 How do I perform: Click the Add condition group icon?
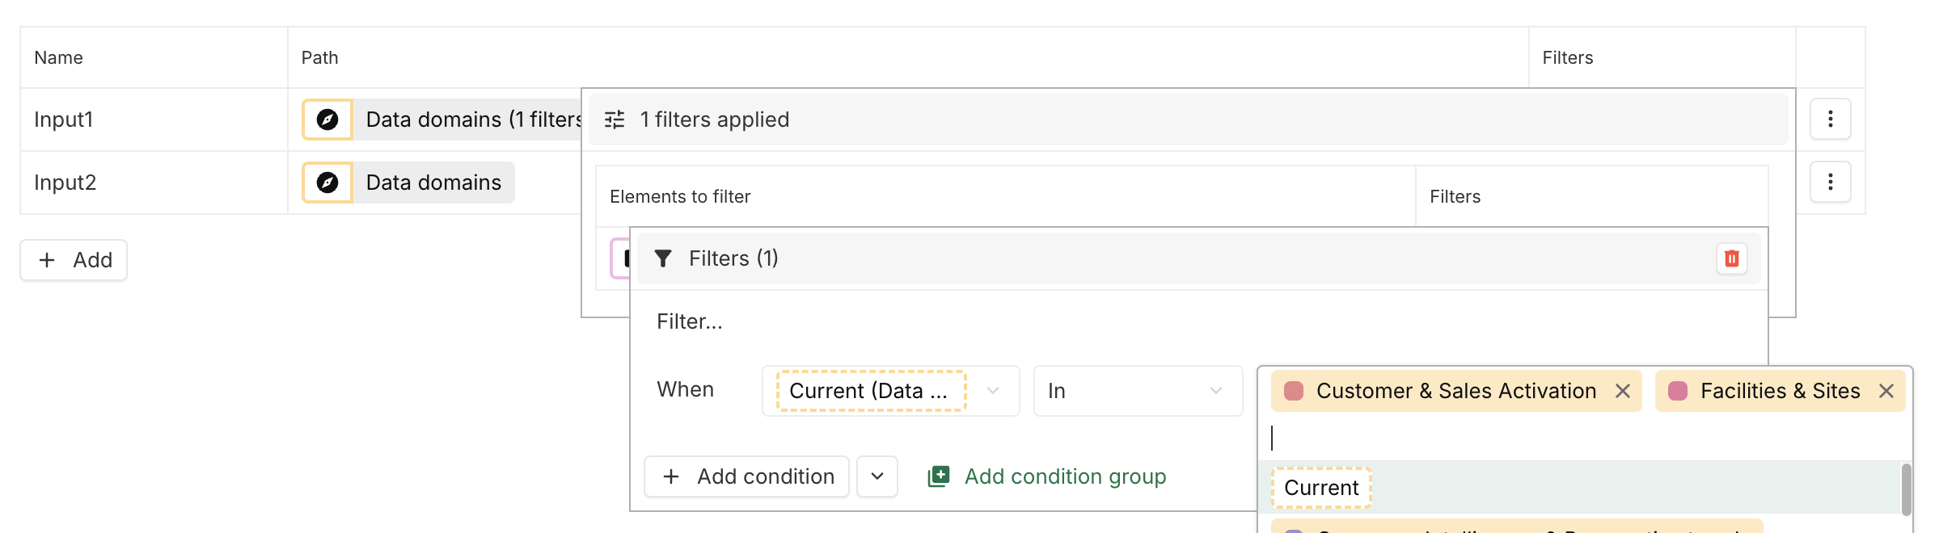tap(939, 476)
